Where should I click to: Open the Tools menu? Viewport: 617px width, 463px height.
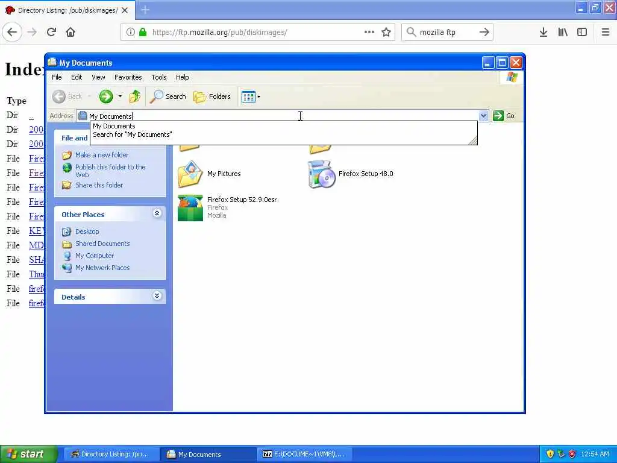coord(159,77)
